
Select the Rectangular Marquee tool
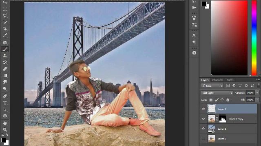pyautogui.click(x=5, y=9)
